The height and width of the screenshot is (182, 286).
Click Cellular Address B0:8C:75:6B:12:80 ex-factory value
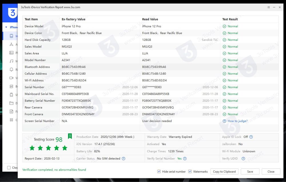pos(74,74)
